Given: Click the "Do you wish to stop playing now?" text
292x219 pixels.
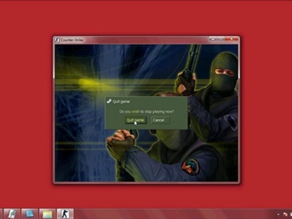Looking at the screenshot, I should pos(147,111).
